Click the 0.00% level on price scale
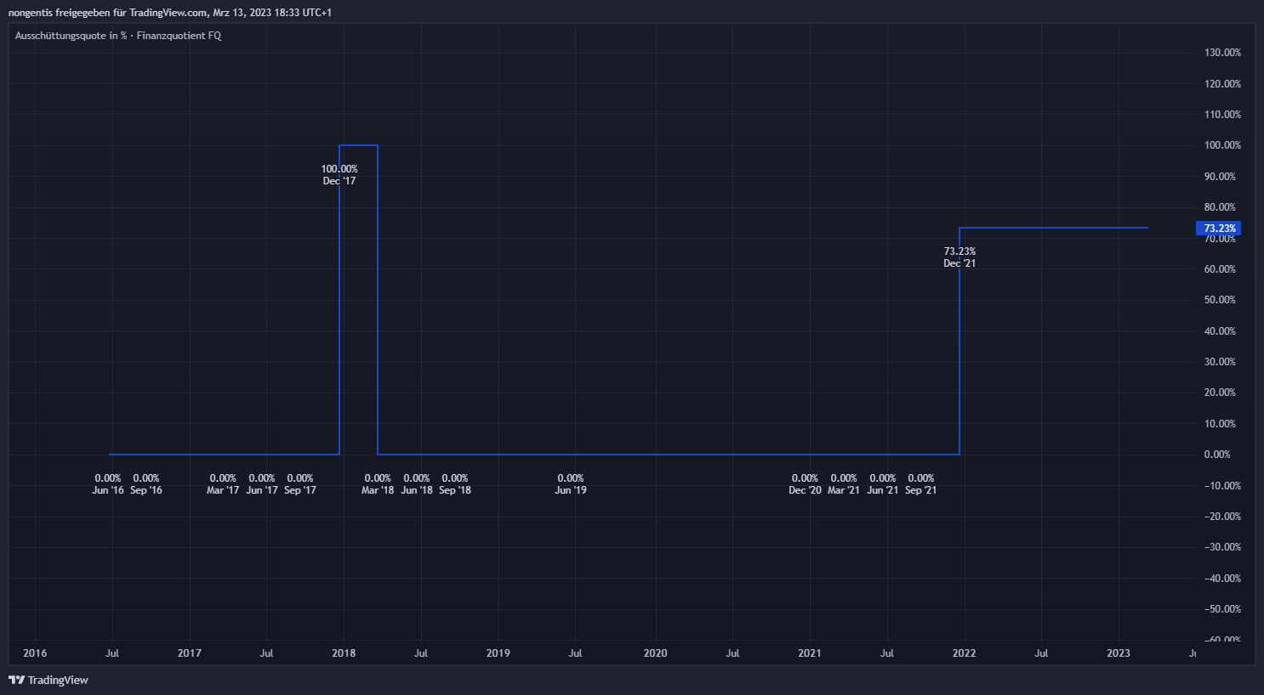 (1217, 455)
